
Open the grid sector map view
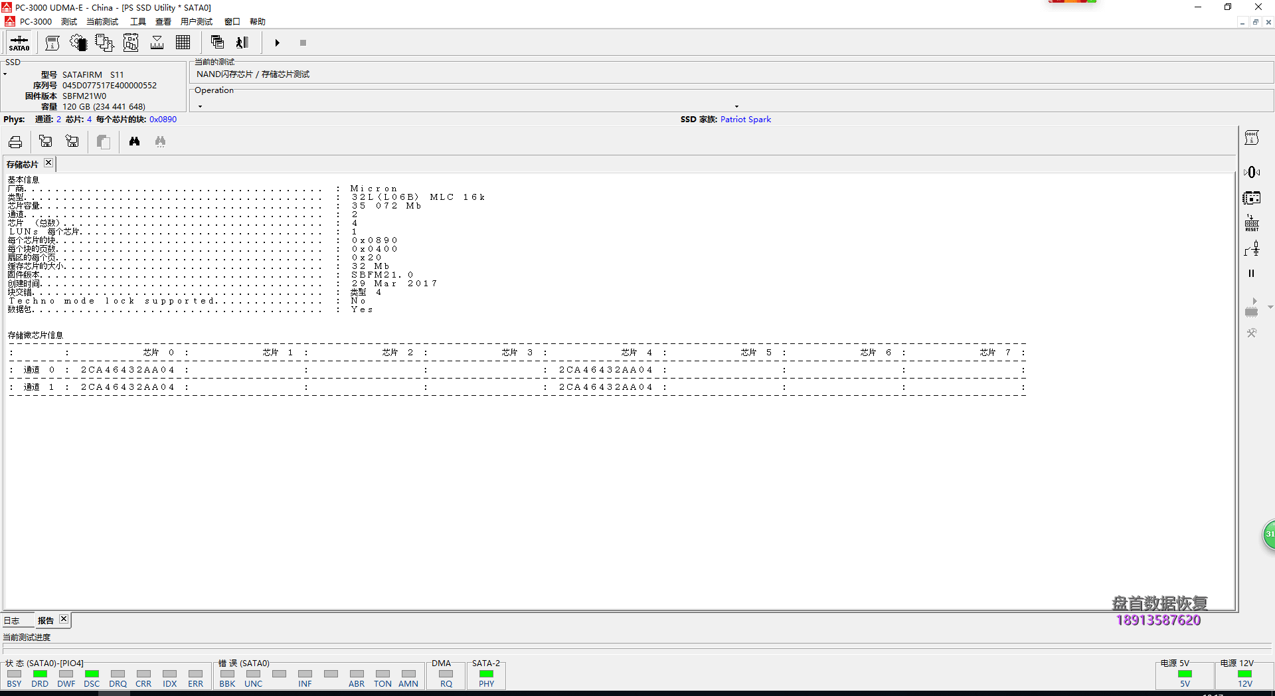[x=183, y=43]
